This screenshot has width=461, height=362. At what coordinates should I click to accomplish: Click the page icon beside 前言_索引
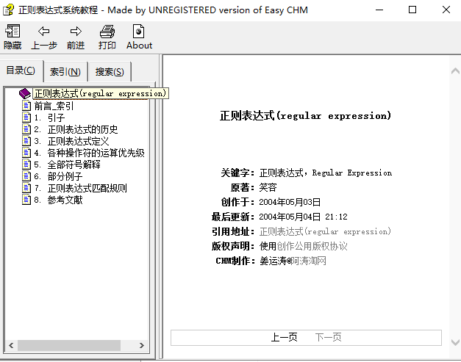(x=27, y=106)
